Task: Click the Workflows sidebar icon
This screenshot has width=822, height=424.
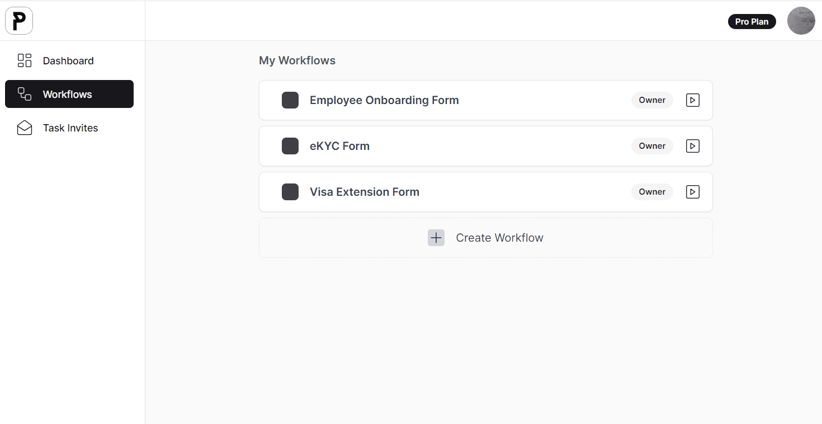Action: click(25, 94)
